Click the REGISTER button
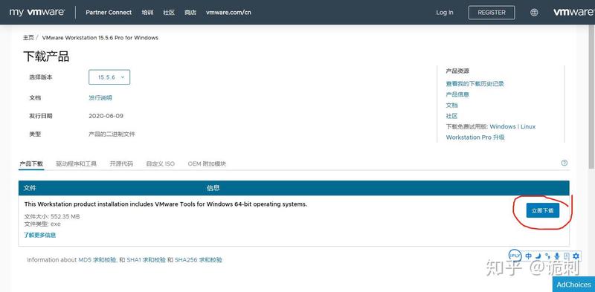This screenshot has height=292, width=595. (x=492, y=13)
